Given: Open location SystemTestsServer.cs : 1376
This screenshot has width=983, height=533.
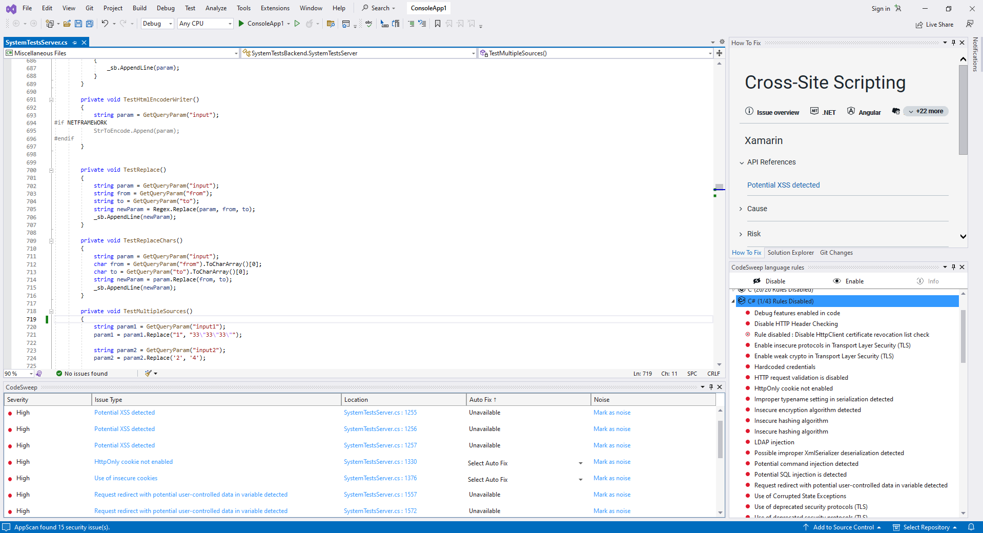Looking at the screenshot, I should pos(380,478).
